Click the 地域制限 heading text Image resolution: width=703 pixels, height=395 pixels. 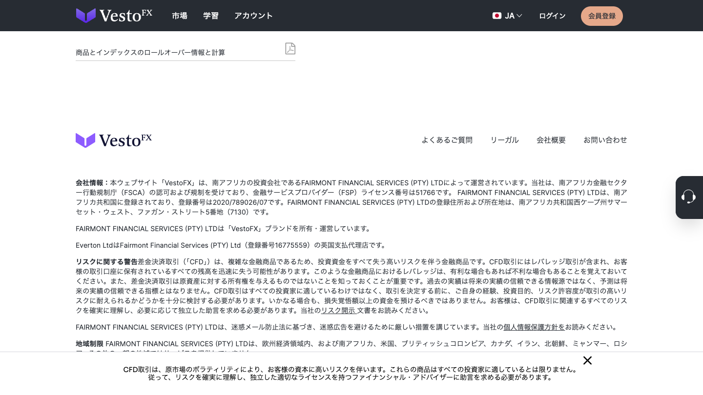(89, 344)
